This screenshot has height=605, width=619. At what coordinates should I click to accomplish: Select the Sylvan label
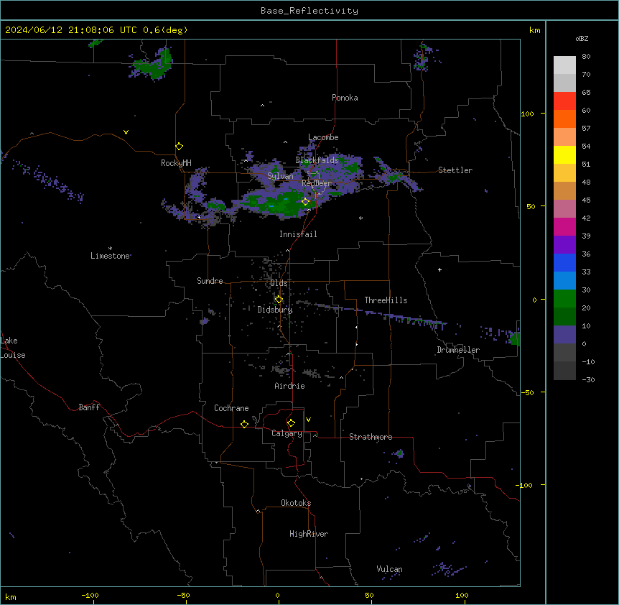[280, 176]
